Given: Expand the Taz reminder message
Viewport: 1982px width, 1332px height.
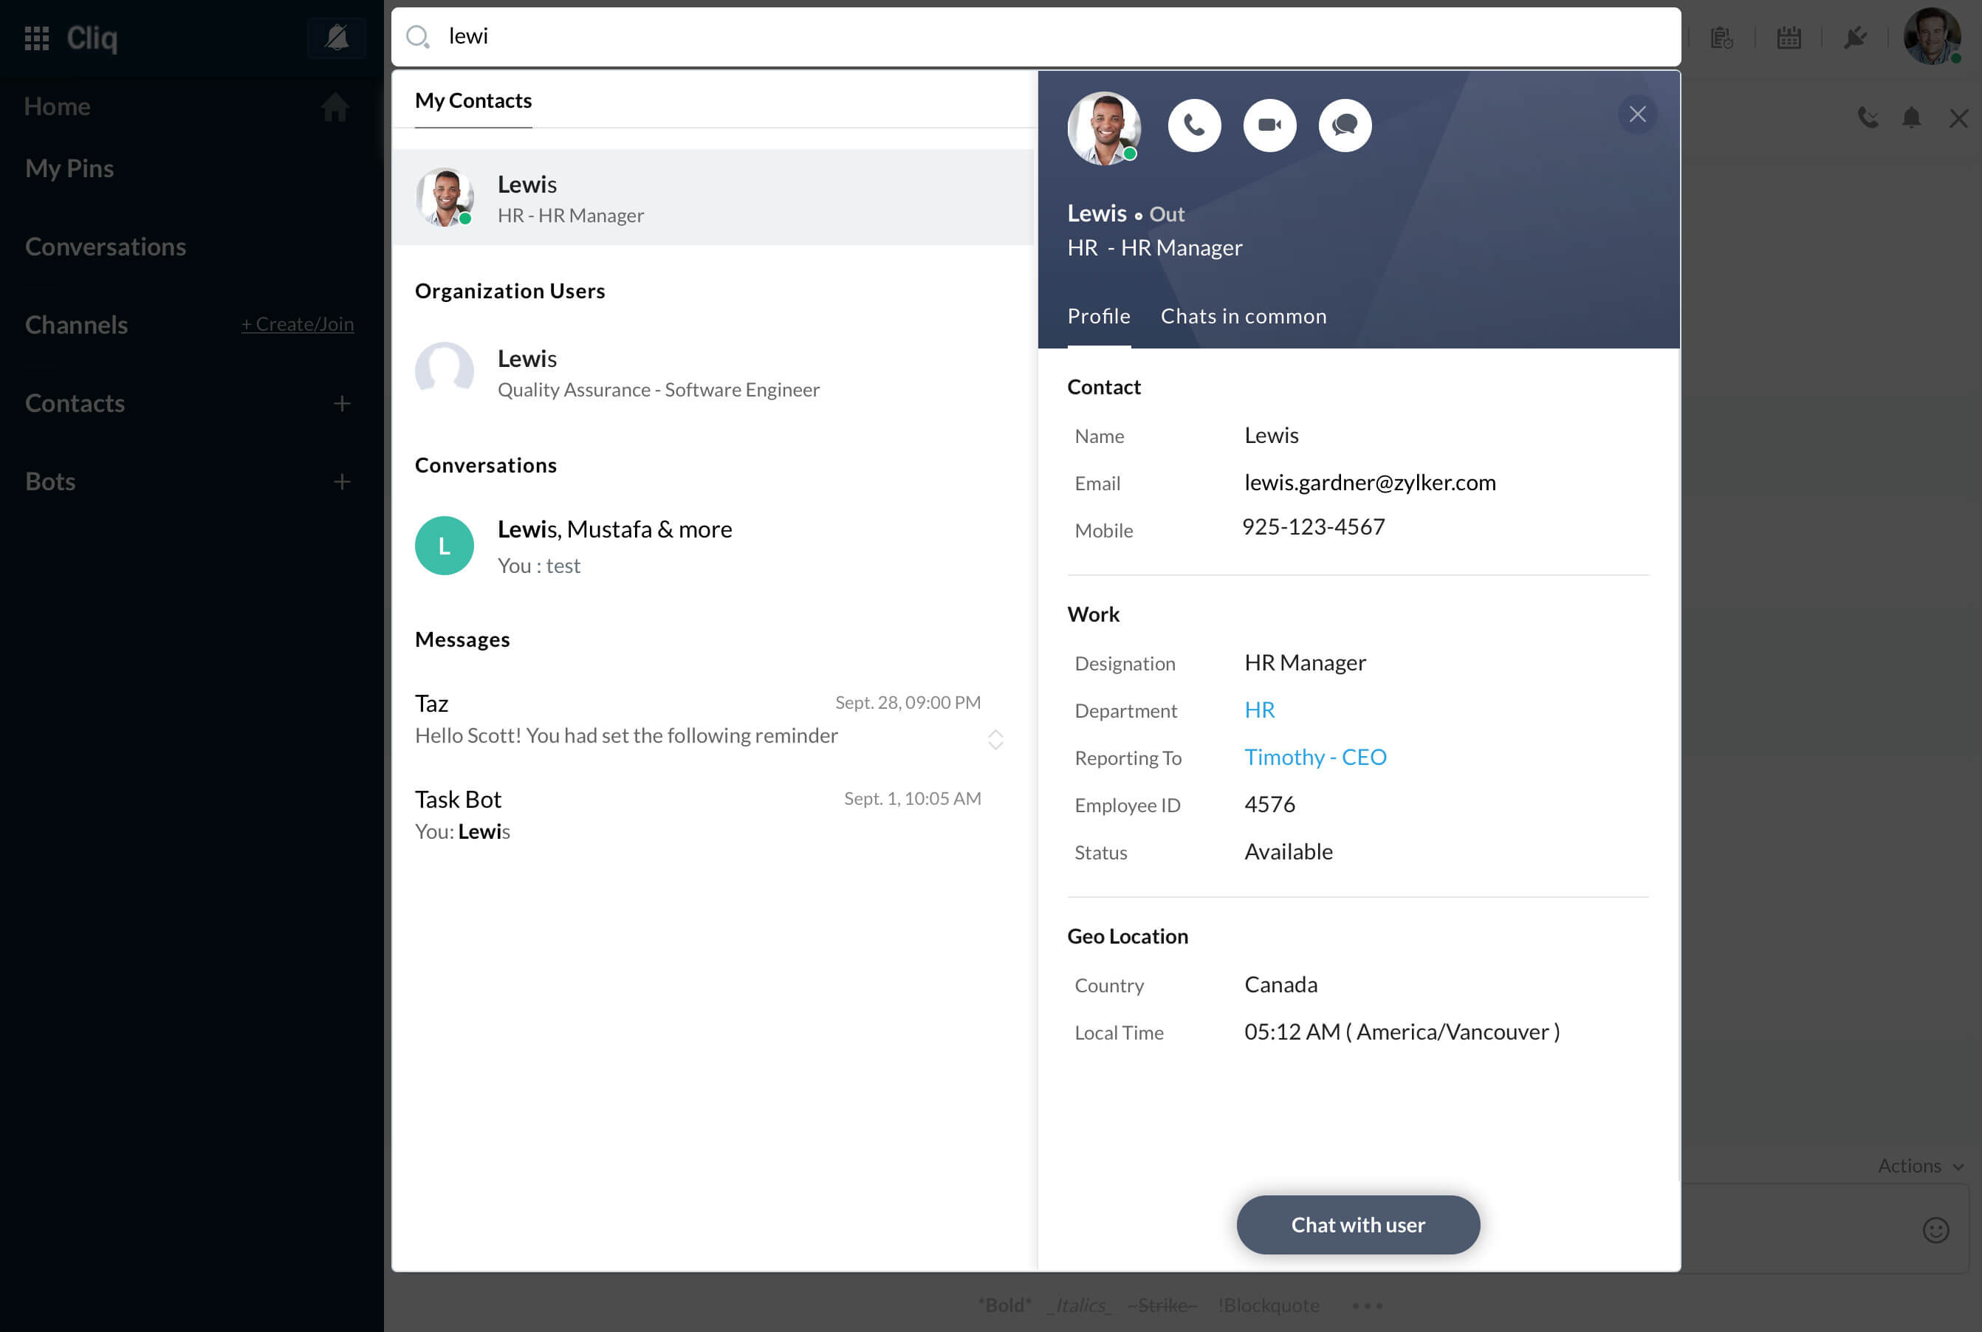Looking at the screenshot, I should click(x=995, y=739).
